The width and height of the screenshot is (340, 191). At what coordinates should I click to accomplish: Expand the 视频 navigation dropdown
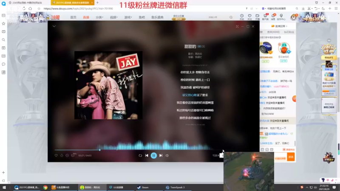pos(113,17)
